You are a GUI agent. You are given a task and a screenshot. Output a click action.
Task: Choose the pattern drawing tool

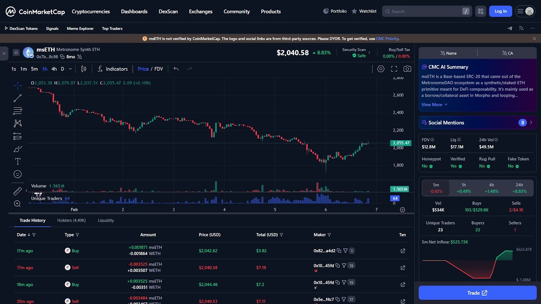pos(18,123)
